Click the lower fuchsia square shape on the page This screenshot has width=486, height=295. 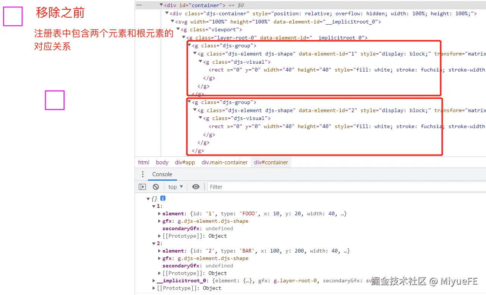[55, 100]
